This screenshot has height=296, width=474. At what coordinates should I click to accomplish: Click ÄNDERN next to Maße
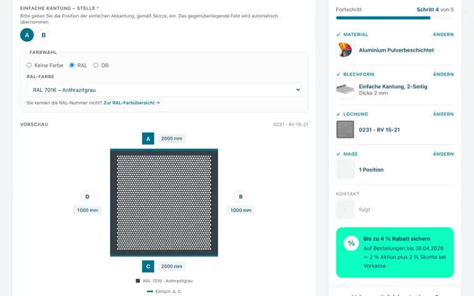click(x=443, y=154)
